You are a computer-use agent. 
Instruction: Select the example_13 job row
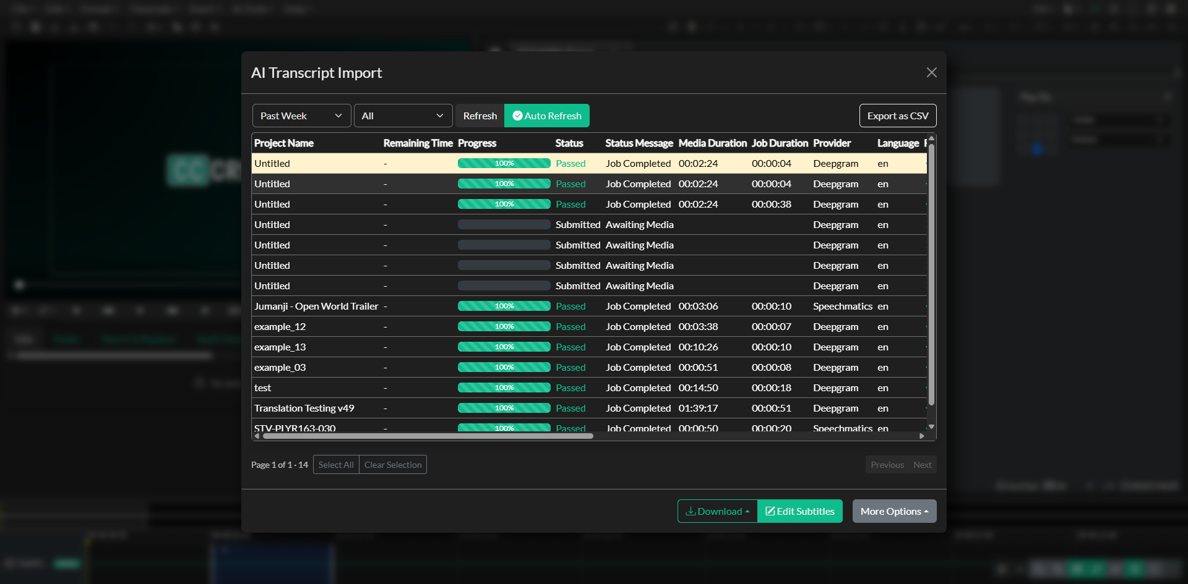(x=589, y=347)
